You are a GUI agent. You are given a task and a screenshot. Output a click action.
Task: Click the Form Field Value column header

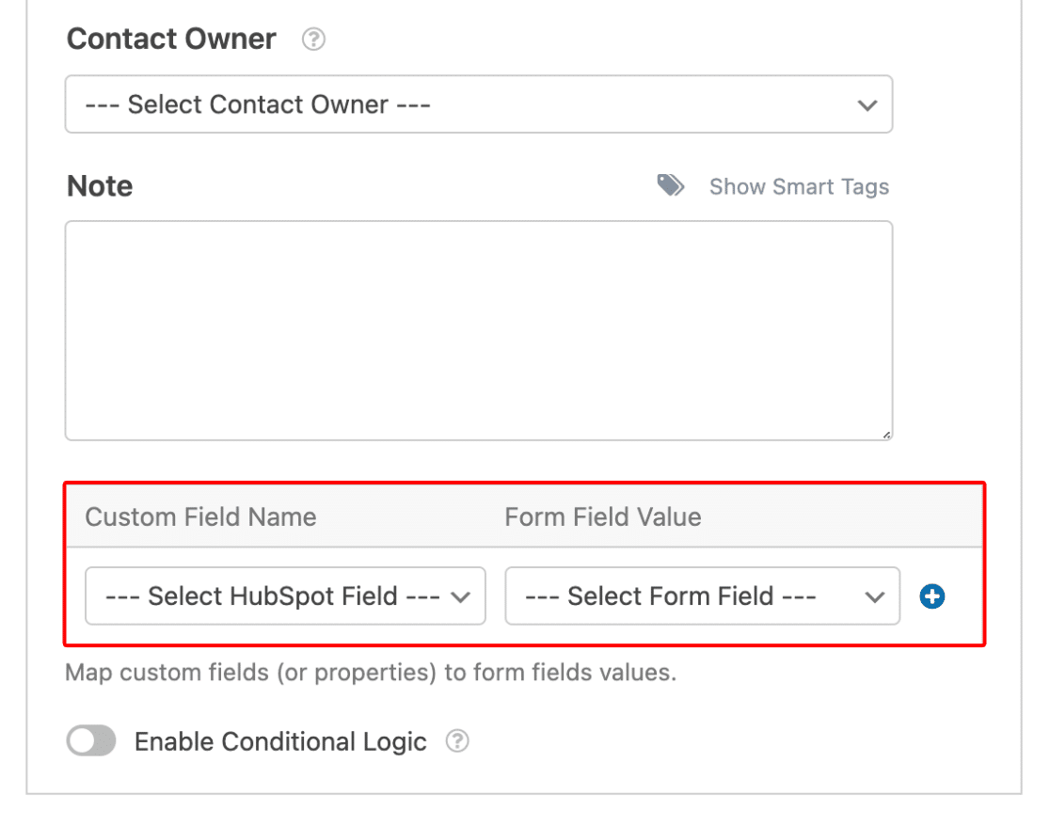[x=603, y=516]
